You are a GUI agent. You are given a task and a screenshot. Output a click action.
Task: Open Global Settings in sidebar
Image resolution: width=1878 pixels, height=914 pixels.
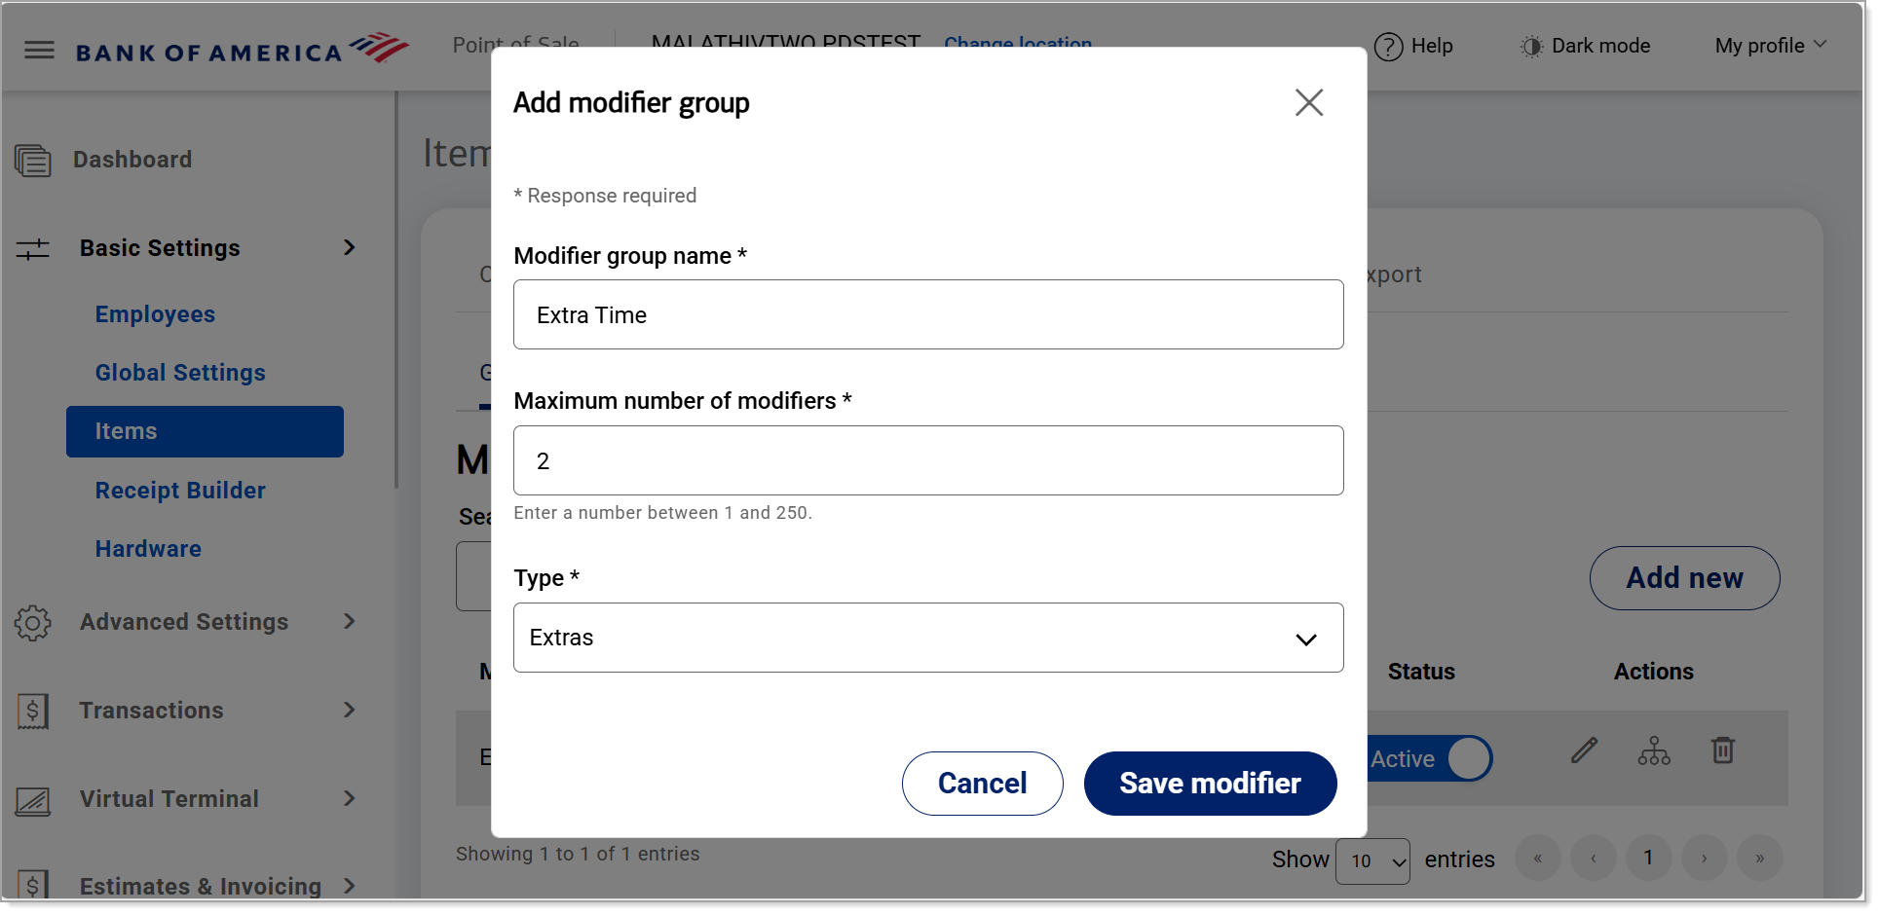[x=180, y=373]
